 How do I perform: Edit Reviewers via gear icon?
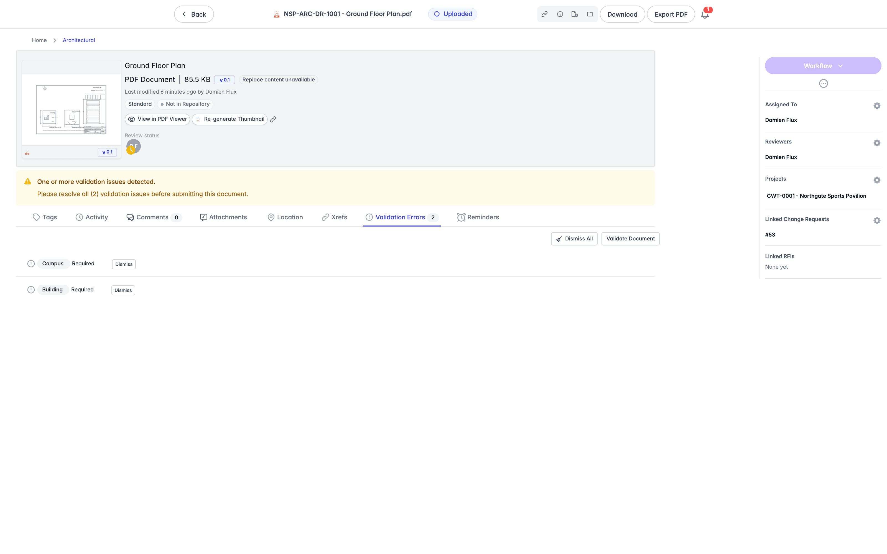877,143
